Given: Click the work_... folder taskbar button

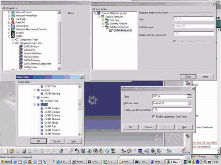Looking at the screenshot, I should point(126,162).
